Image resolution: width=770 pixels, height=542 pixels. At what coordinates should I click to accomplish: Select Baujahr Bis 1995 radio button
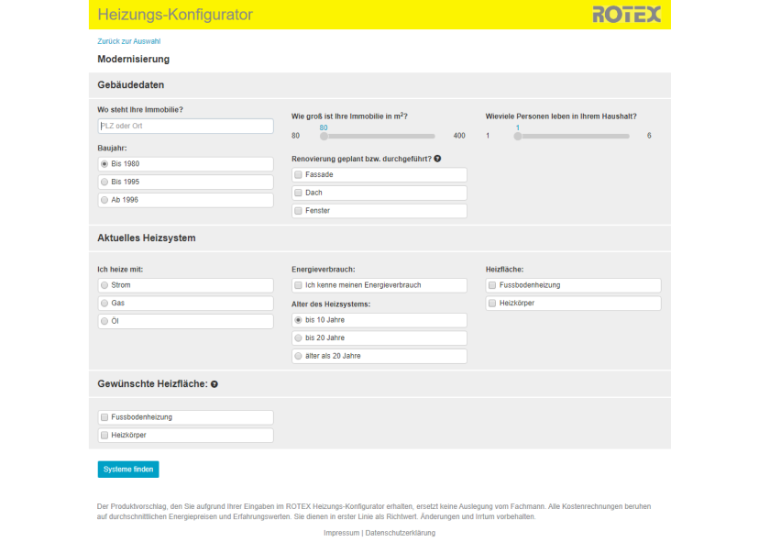(104, 182)
